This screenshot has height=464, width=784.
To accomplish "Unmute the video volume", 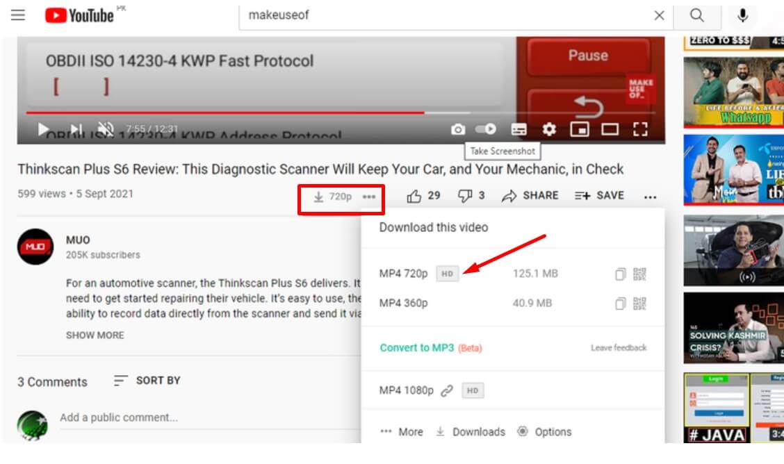I will [106, 129].
